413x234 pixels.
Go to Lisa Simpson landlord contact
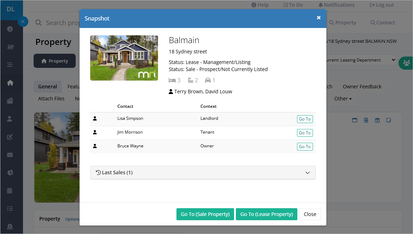point(305,119)
